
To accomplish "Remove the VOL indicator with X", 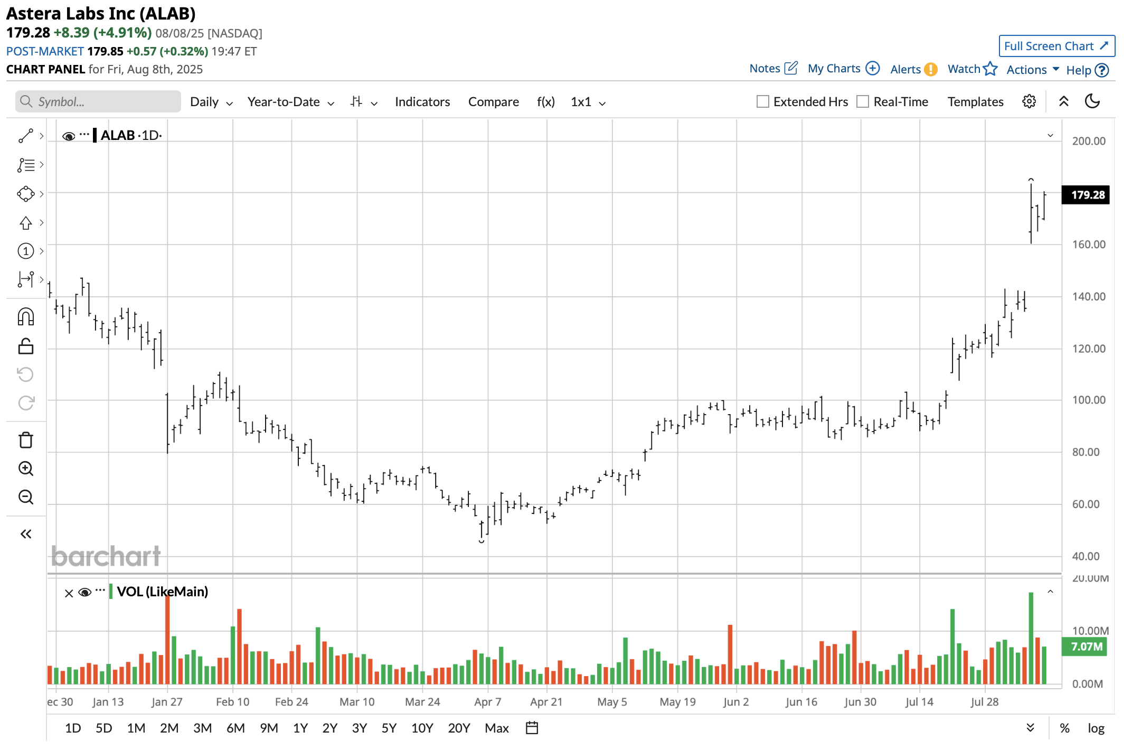I will click(x=69, y=593).
